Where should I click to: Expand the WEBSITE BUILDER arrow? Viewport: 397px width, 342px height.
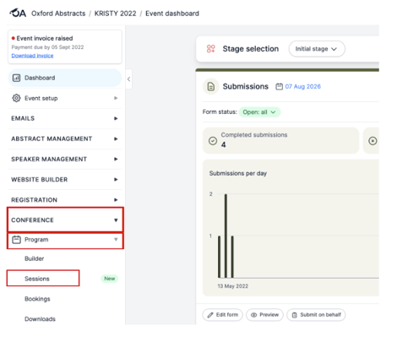116,180
